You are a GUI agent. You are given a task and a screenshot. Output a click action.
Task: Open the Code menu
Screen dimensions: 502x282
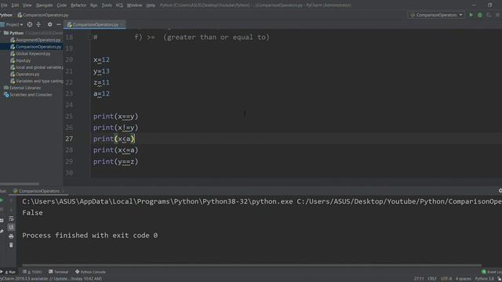coord(61,5)
